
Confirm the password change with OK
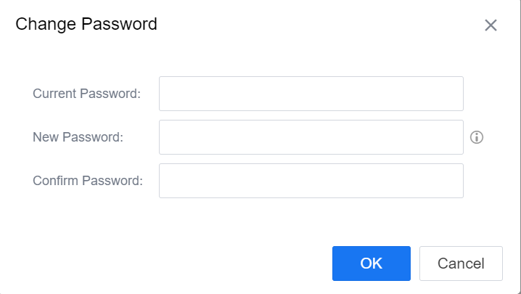tap(372, 264)
